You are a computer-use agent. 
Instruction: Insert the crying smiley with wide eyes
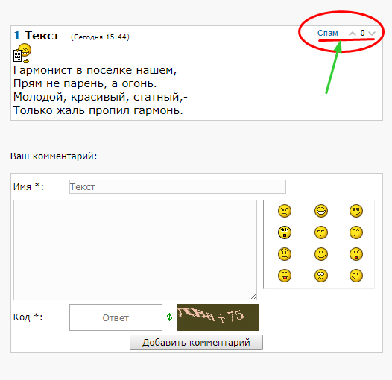(285, 232)
